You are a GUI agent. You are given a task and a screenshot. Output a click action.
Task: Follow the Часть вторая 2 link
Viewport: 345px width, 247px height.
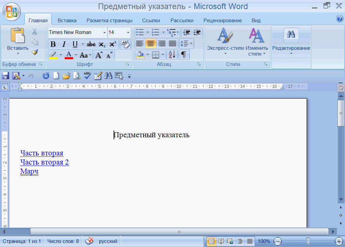(44, 162)
